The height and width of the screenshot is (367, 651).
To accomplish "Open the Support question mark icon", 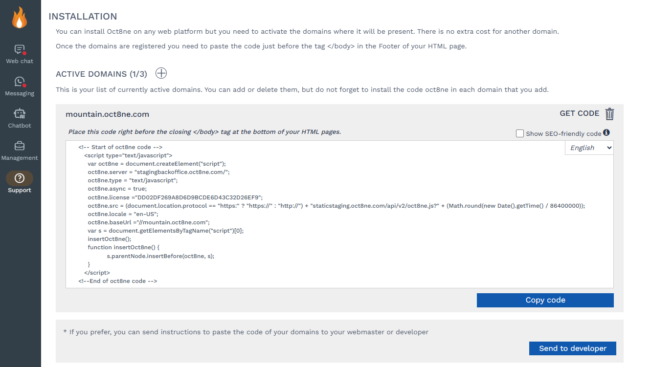I will [20, 178].
